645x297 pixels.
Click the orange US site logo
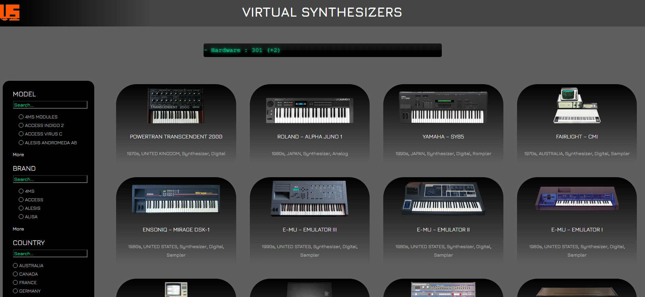pyautogui.click(x=10, y=13)
